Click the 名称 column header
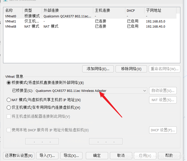This screenshot has height=161, width=187. 13,10
